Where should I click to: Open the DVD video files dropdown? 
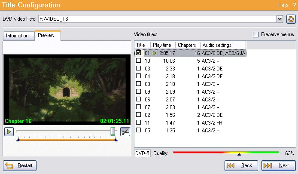tap(280, 19)
